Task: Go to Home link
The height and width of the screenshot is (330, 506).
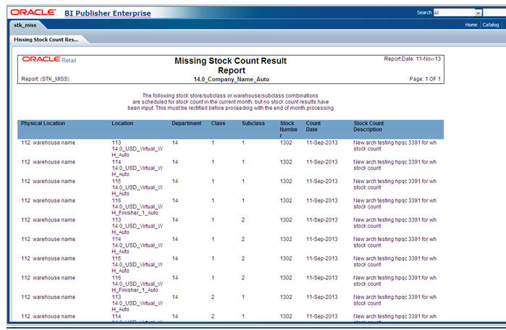Action: point(471,25)
